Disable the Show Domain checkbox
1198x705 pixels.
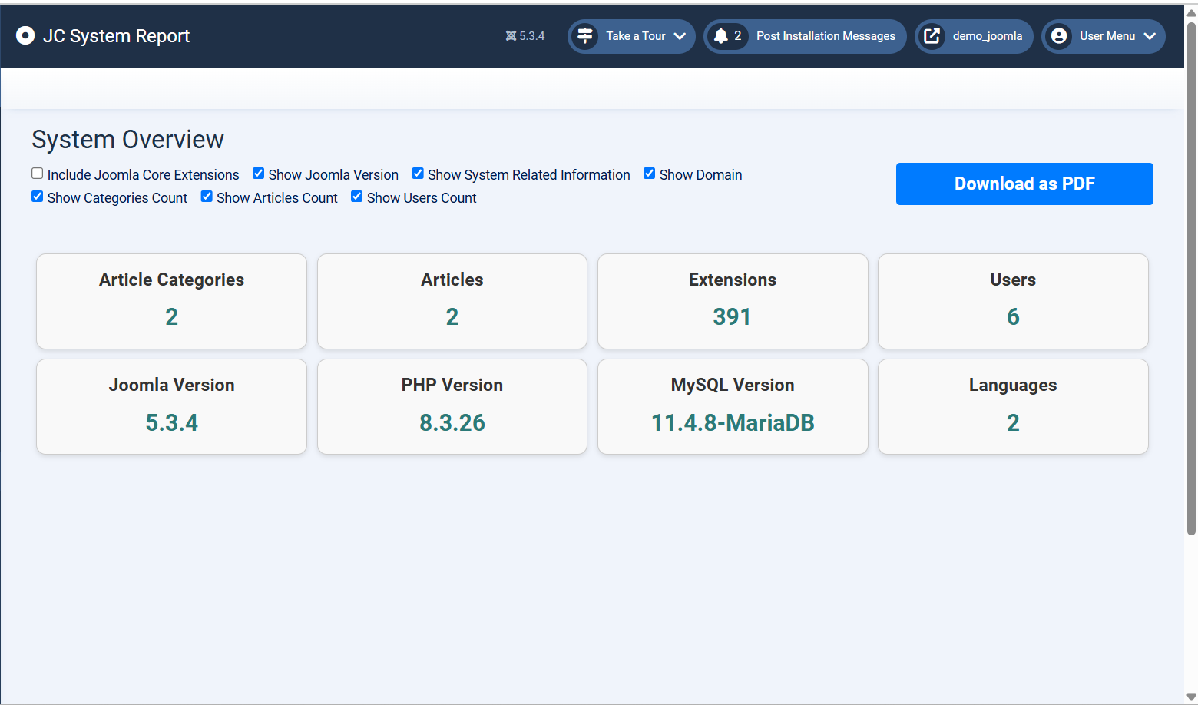pyautogui.click(x=650, y=174)
